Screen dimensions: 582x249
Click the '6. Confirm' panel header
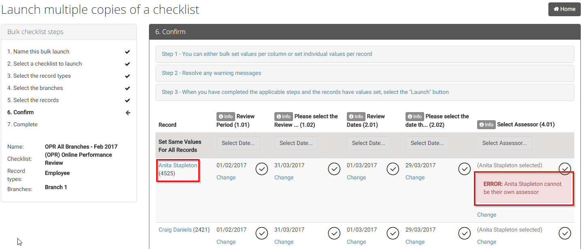pos(365,32)
